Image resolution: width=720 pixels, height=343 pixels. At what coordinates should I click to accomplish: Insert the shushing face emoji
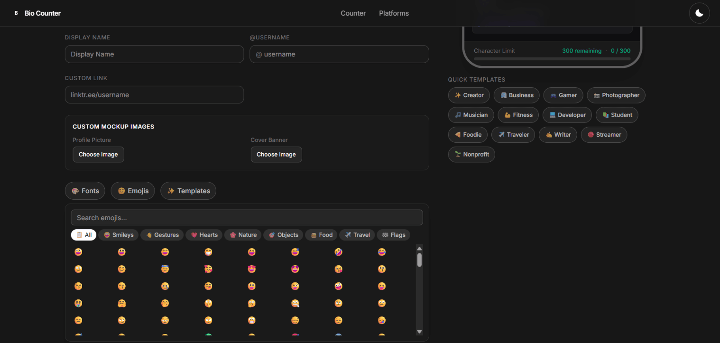click(208, 303)
